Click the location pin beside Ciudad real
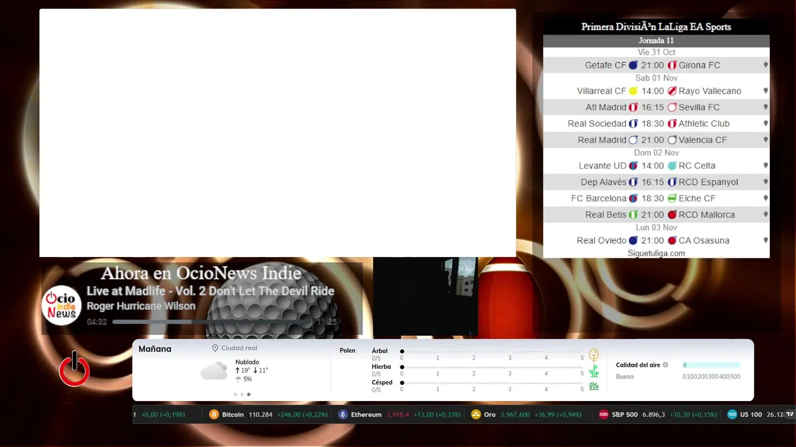Viewport: 796px width, 447px height. tap(215, 348)
